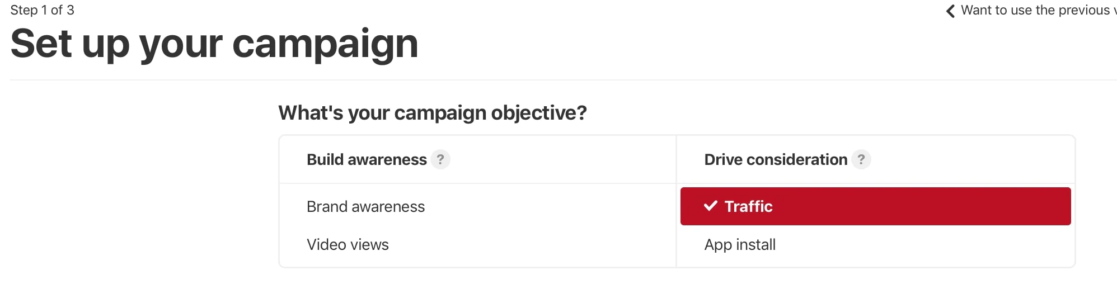Click the "Brand awareness" text label
This screenshot has width=1117, height=284.
coord(365,207)
